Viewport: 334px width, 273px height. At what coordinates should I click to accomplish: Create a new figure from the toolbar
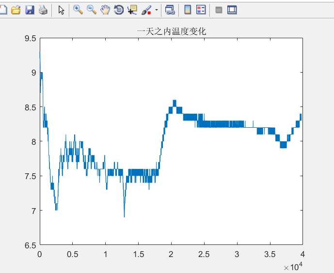[3, 10]
